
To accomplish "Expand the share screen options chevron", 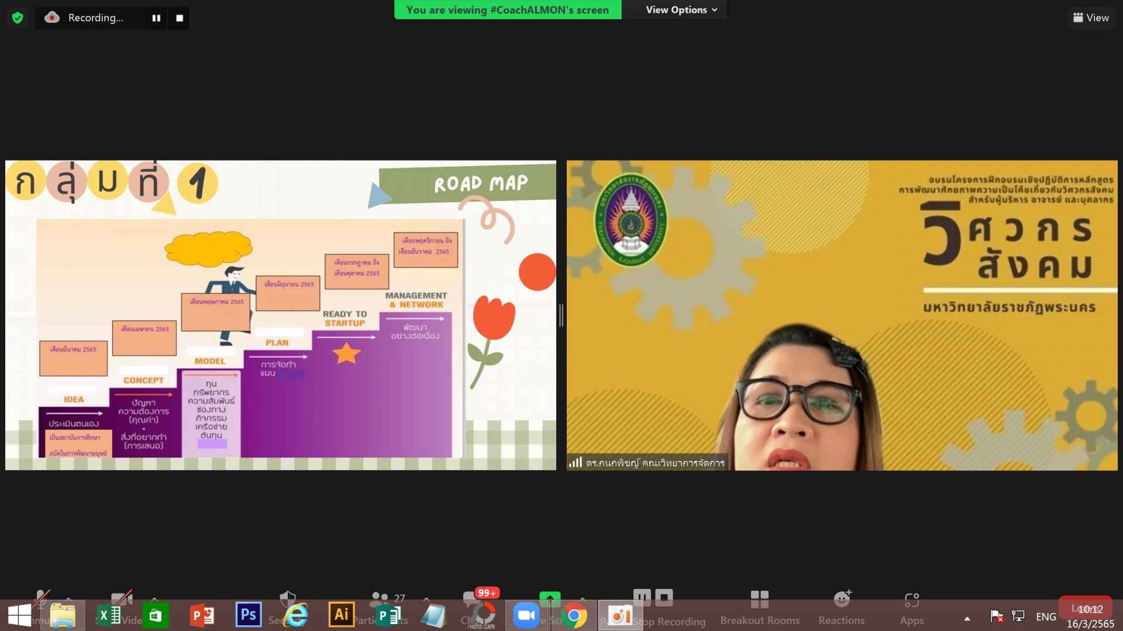I will pos(583,599).
